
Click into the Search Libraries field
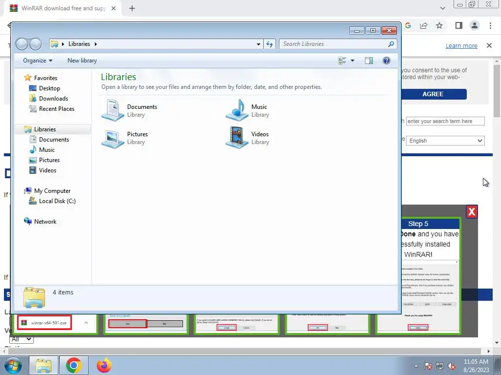click(334, 44)
